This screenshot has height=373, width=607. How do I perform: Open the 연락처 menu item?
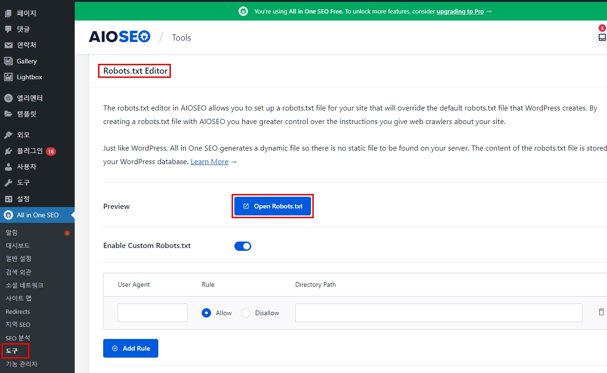tap(37, 45)
